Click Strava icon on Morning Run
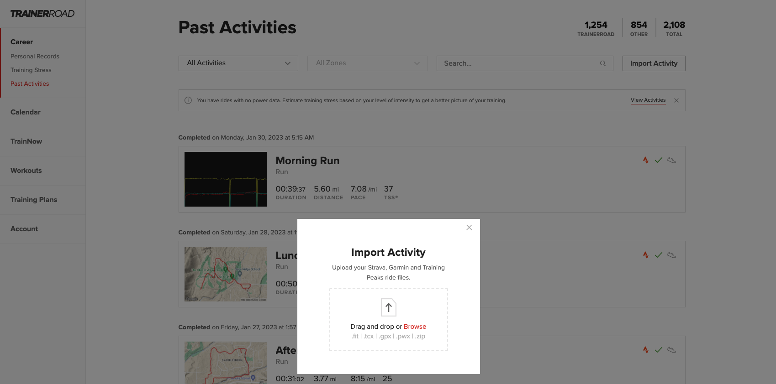The image size is (776, 384). (646, 160)
